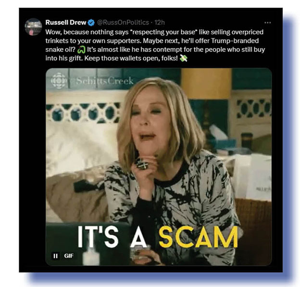Click the white IT'S A caption text
Viewport: 300px width, 287px height.
(112, 237)
